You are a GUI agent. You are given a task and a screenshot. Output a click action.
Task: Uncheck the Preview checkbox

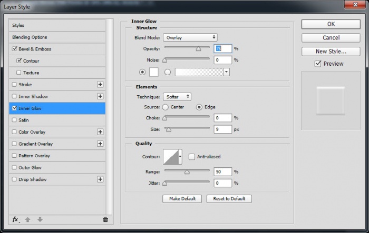point(318,64)
